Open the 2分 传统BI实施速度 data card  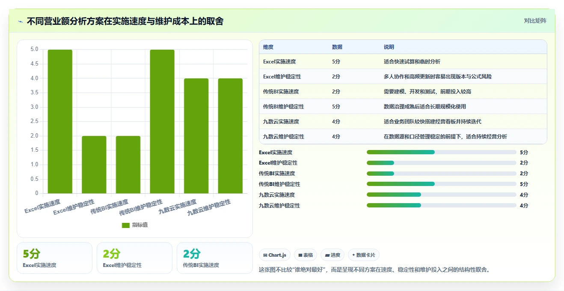click(x=214, y=258)
